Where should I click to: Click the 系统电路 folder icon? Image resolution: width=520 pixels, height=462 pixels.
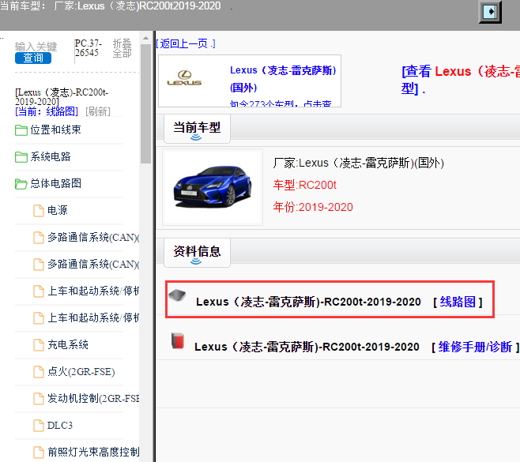point(21,157)
